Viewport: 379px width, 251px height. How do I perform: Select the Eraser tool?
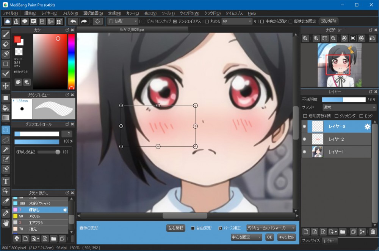[x=6, y=44]
